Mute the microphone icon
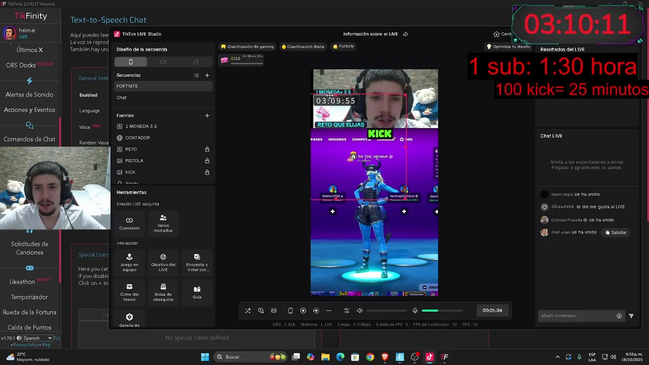This screenshot has height=365, width=649. pyautogui.click(x=415, y=311)
